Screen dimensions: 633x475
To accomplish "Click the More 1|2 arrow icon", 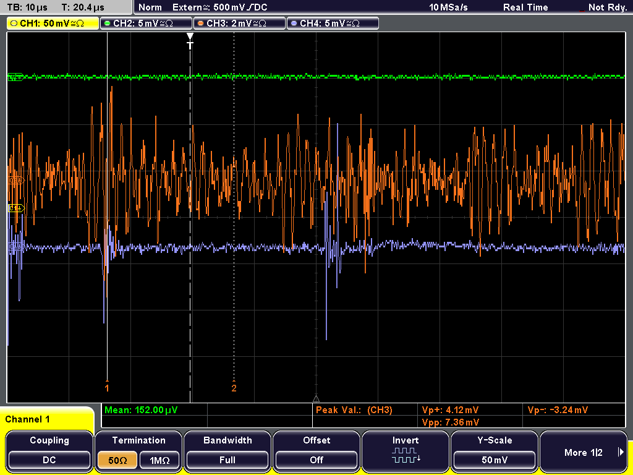I will click(x=621, y=452).
